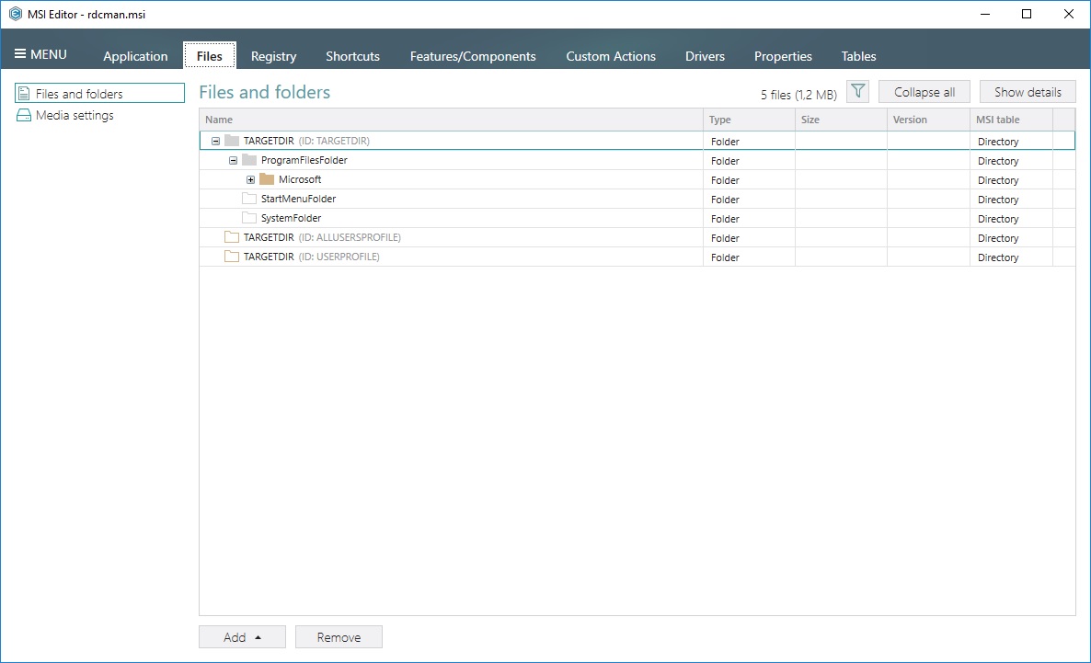Click the MSI Editor app icon in title bar
Viewport: 1091px width, 663px height.
16,14
